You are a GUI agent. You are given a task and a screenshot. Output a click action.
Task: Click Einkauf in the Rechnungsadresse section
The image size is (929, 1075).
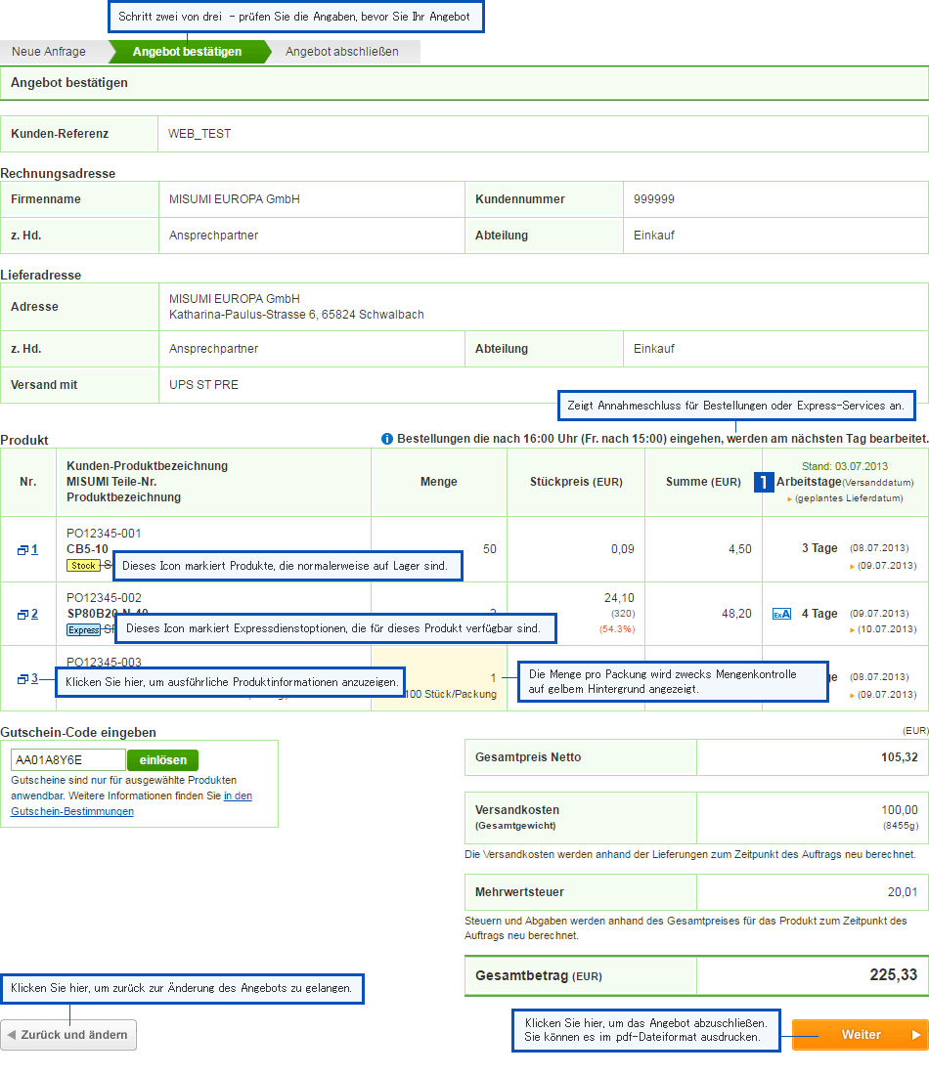pyautogui.click(x=654, y=236)
